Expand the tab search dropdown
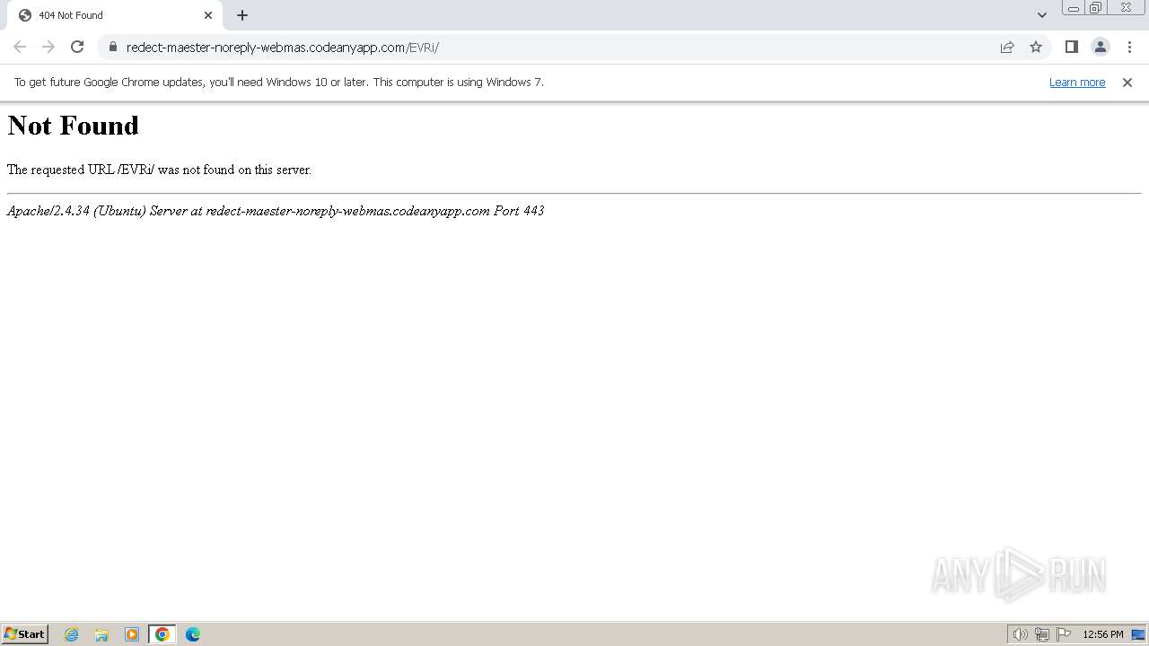Screen dimensions: 1149x646 (1041, 15)
